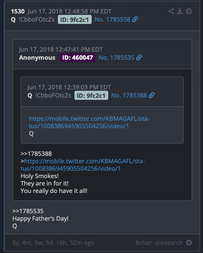
Task: Open the KBMAGAFL Twitter link in nested Q post
Action: click(89, 122)
